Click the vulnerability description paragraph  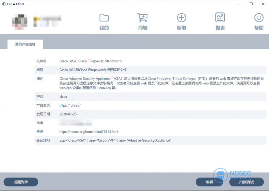(x=159, y=83)
